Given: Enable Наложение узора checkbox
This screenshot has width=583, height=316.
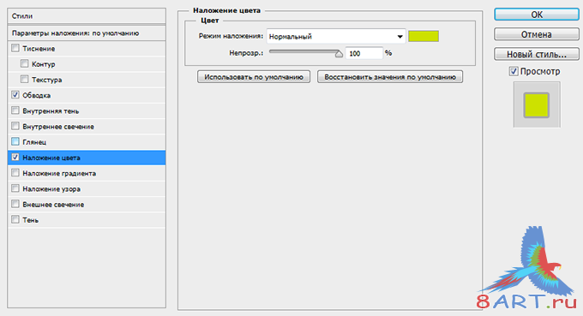Looking at the screenshot, I should (x=15, y=188).
